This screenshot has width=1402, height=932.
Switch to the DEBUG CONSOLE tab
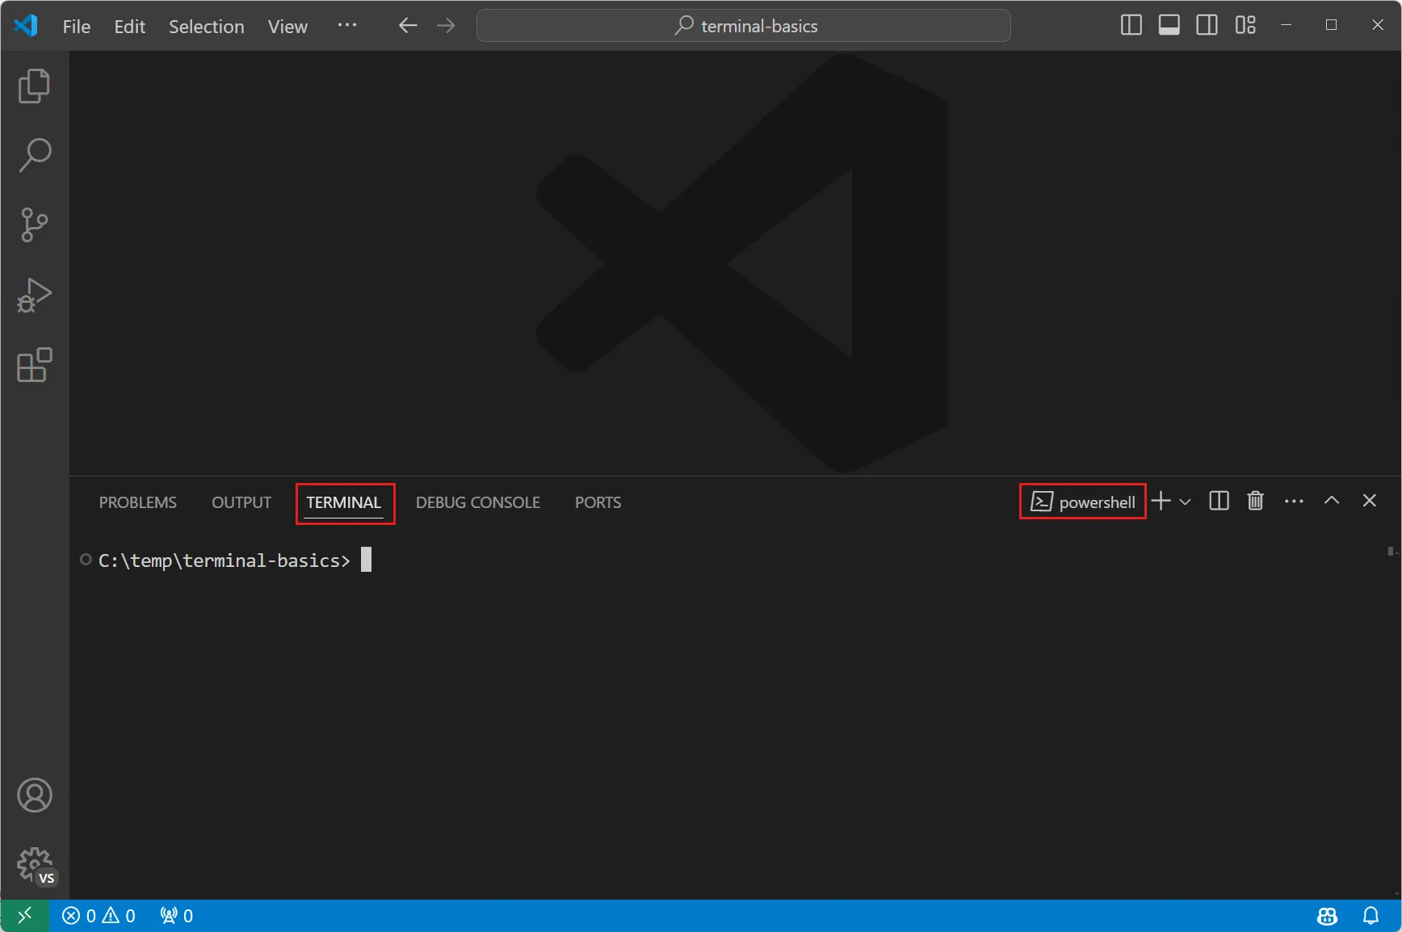point(477,502)
